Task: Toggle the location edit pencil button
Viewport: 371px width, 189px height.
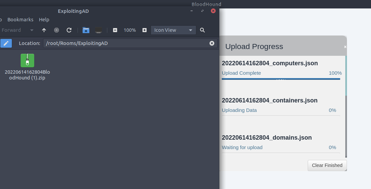Action: (6, 43)
